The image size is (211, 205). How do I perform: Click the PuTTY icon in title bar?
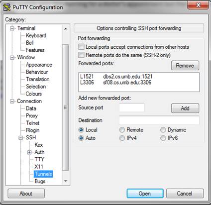pos(7,7)
